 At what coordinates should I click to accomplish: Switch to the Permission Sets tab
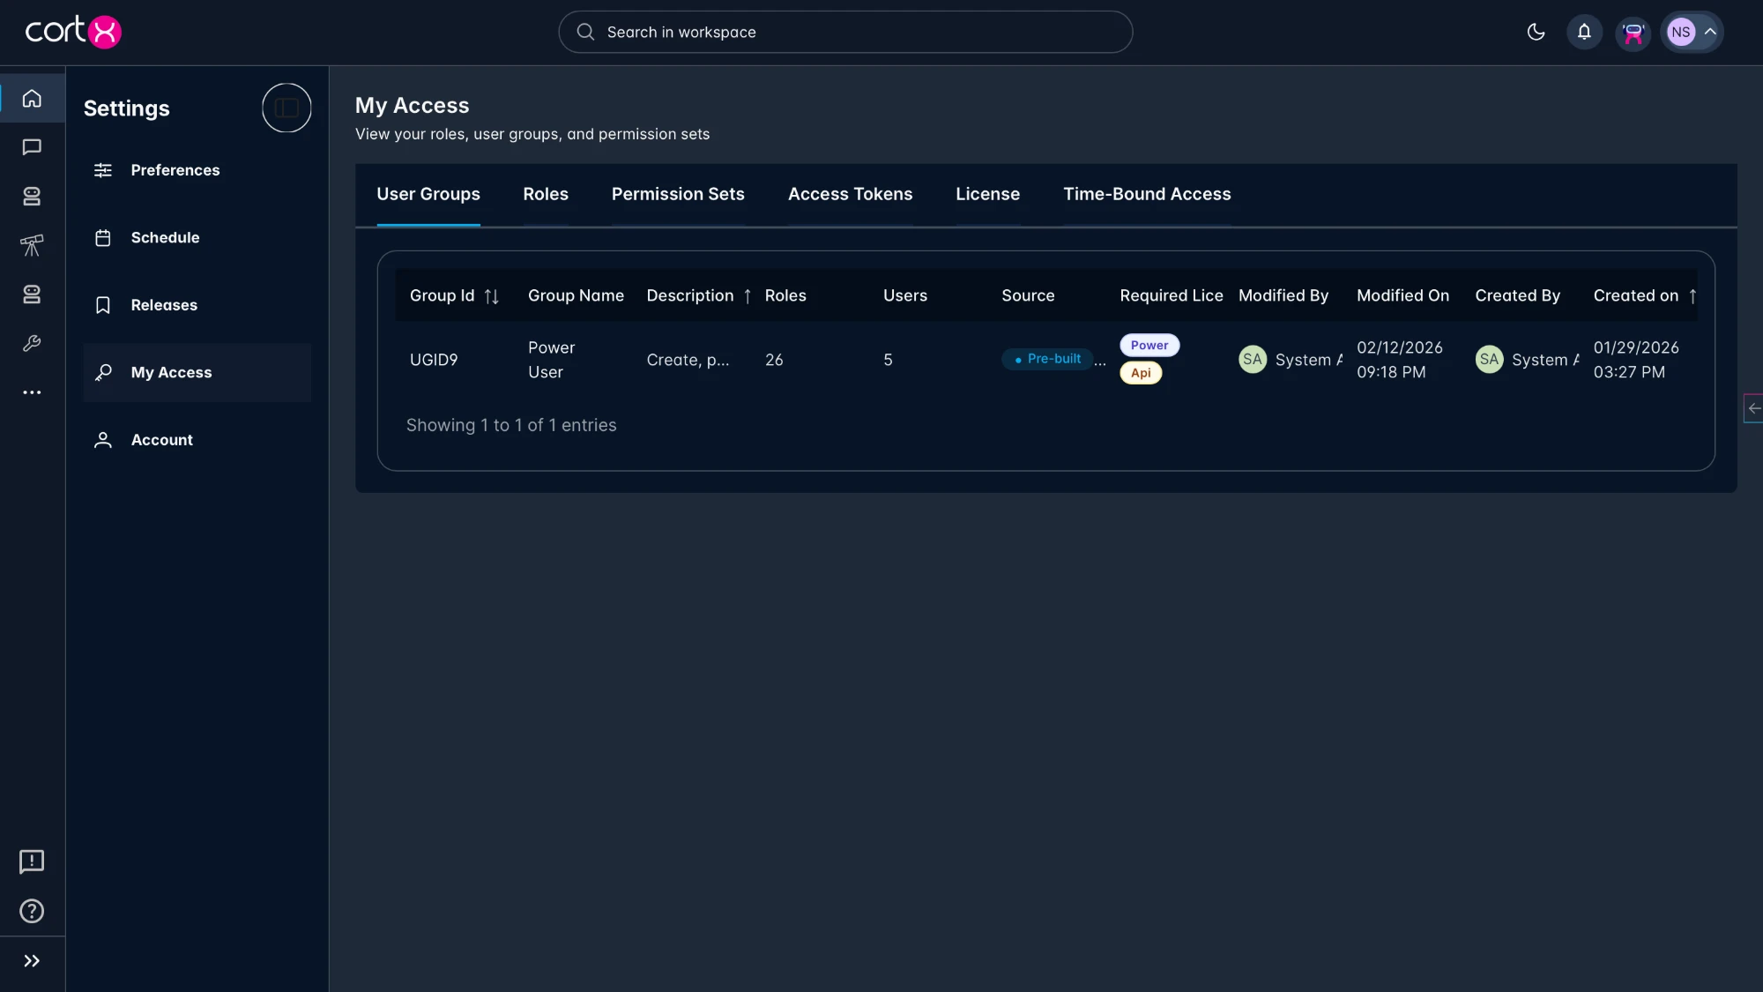(x=678, y=194)
